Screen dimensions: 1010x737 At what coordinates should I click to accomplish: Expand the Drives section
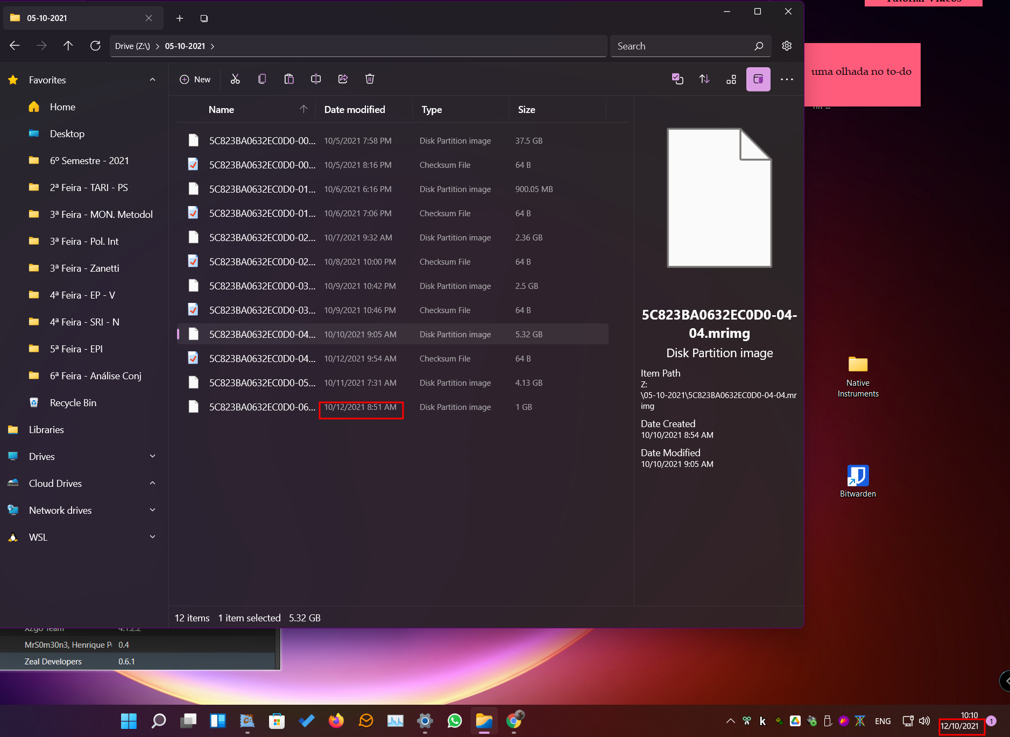152,456
